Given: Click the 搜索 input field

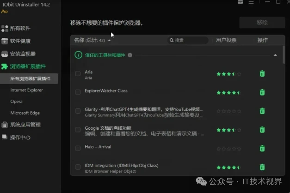Looking at the screenshot, I should (188, 40).
